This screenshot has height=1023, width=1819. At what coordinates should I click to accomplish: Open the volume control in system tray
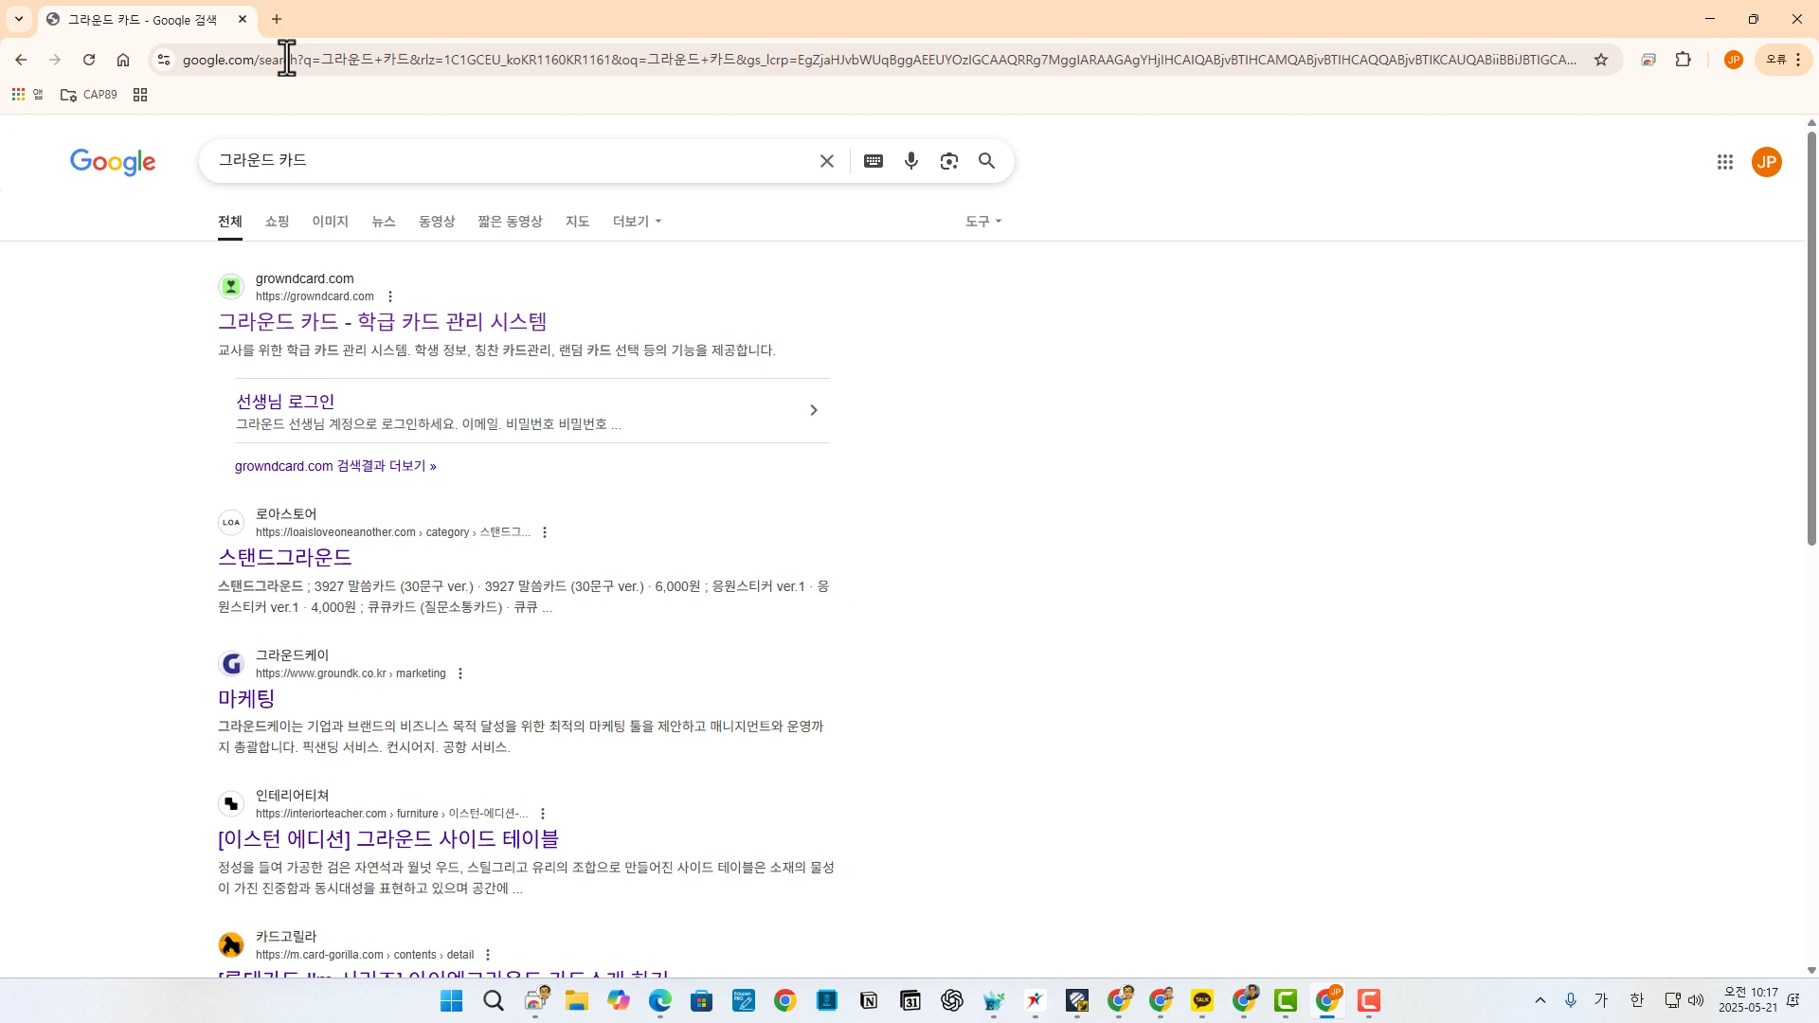(1696, 1000)
